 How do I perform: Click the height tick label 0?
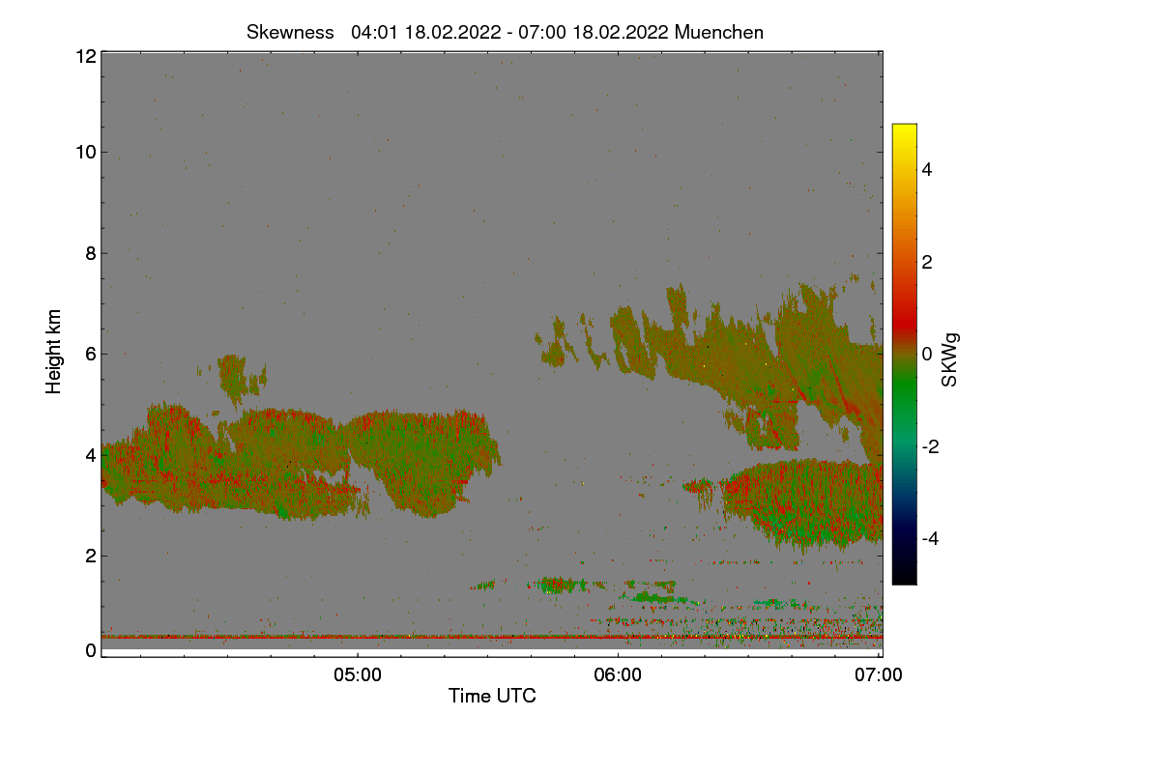[x=91, y=650]
